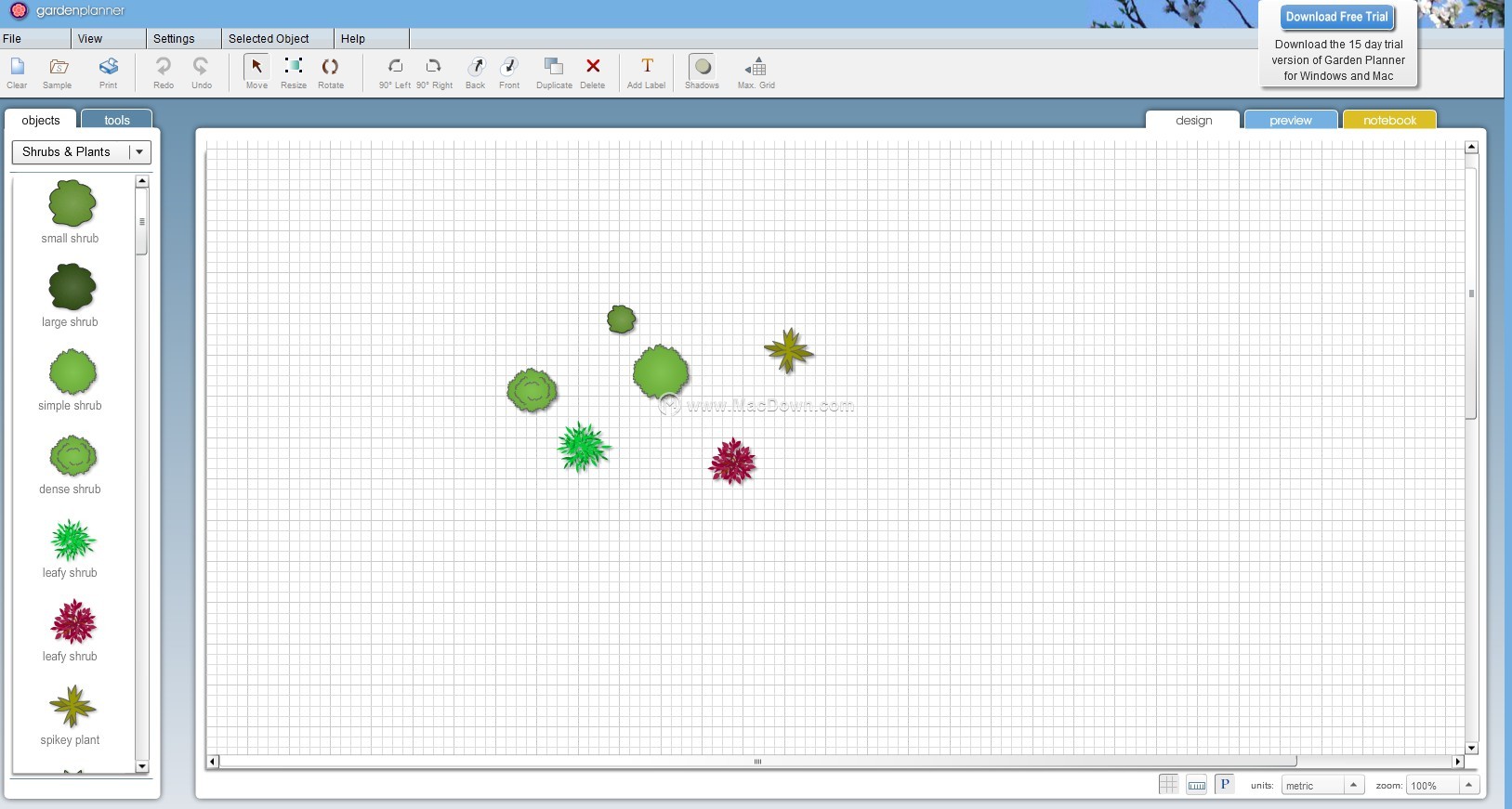Select the small dark shrub on canvas
The width and height of the screenshot is (1512, 809).
pos(622,320)
